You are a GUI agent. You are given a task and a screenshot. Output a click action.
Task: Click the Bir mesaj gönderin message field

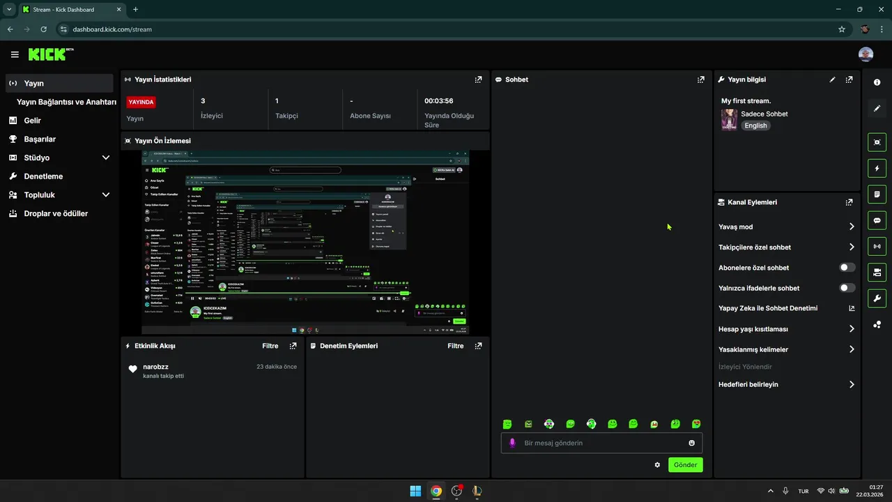602,443
